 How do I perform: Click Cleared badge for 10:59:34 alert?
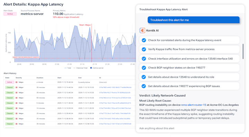(10, 108)
